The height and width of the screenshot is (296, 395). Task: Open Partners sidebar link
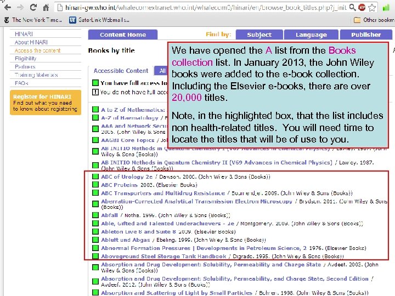25,67
